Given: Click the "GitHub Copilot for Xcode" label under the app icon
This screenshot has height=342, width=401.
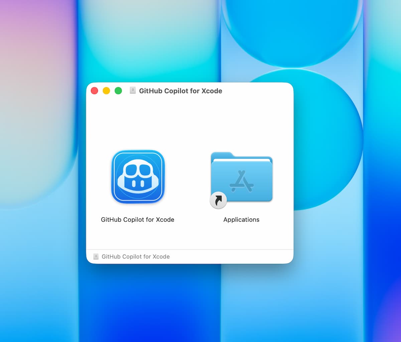Looking at the screenshot, I should point(138,220).
